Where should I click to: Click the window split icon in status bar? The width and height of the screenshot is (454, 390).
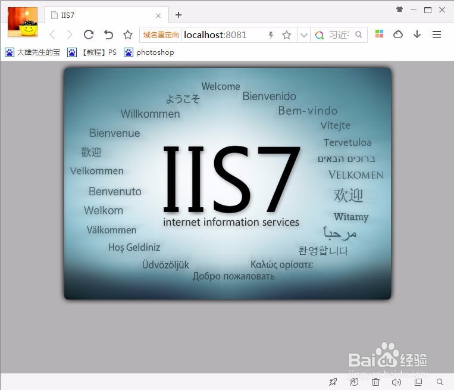pos(418,382)
